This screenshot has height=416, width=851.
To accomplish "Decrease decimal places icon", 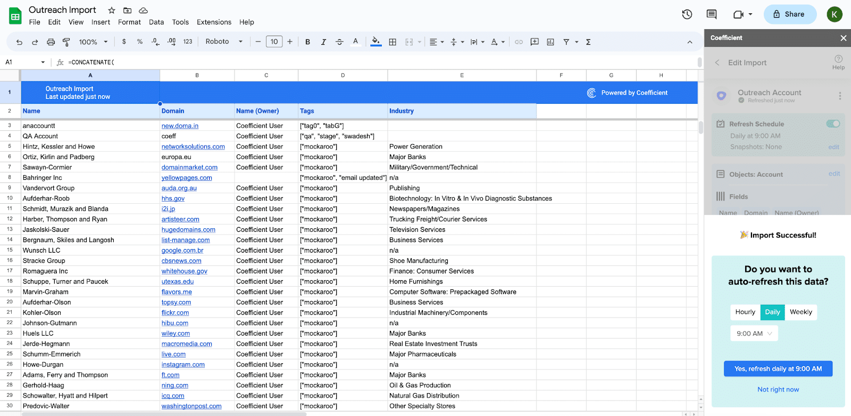I will pos(155,41).
